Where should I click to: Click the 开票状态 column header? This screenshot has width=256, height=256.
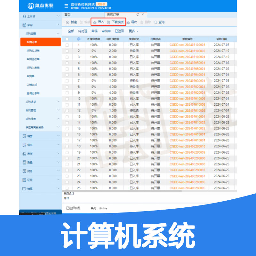coord(156,39)
